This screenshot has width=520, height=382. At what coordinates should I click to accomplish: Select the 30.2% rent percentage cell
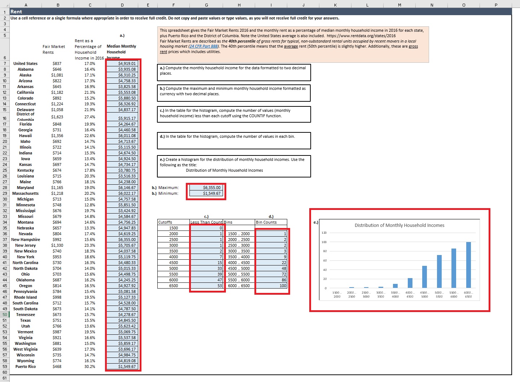pos(90,366)
